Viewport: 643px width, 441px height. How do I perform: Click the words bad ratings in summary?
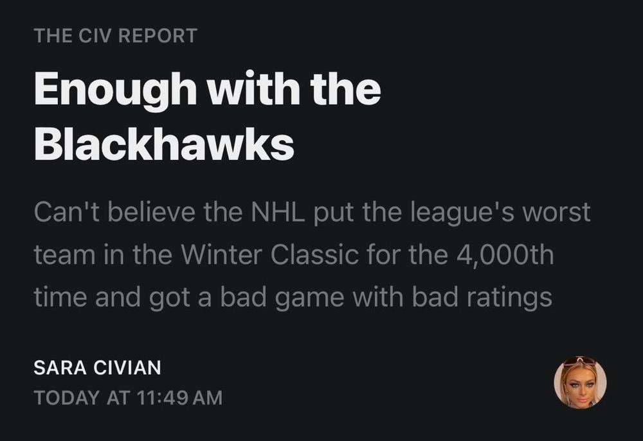click(x=482, y=297)
